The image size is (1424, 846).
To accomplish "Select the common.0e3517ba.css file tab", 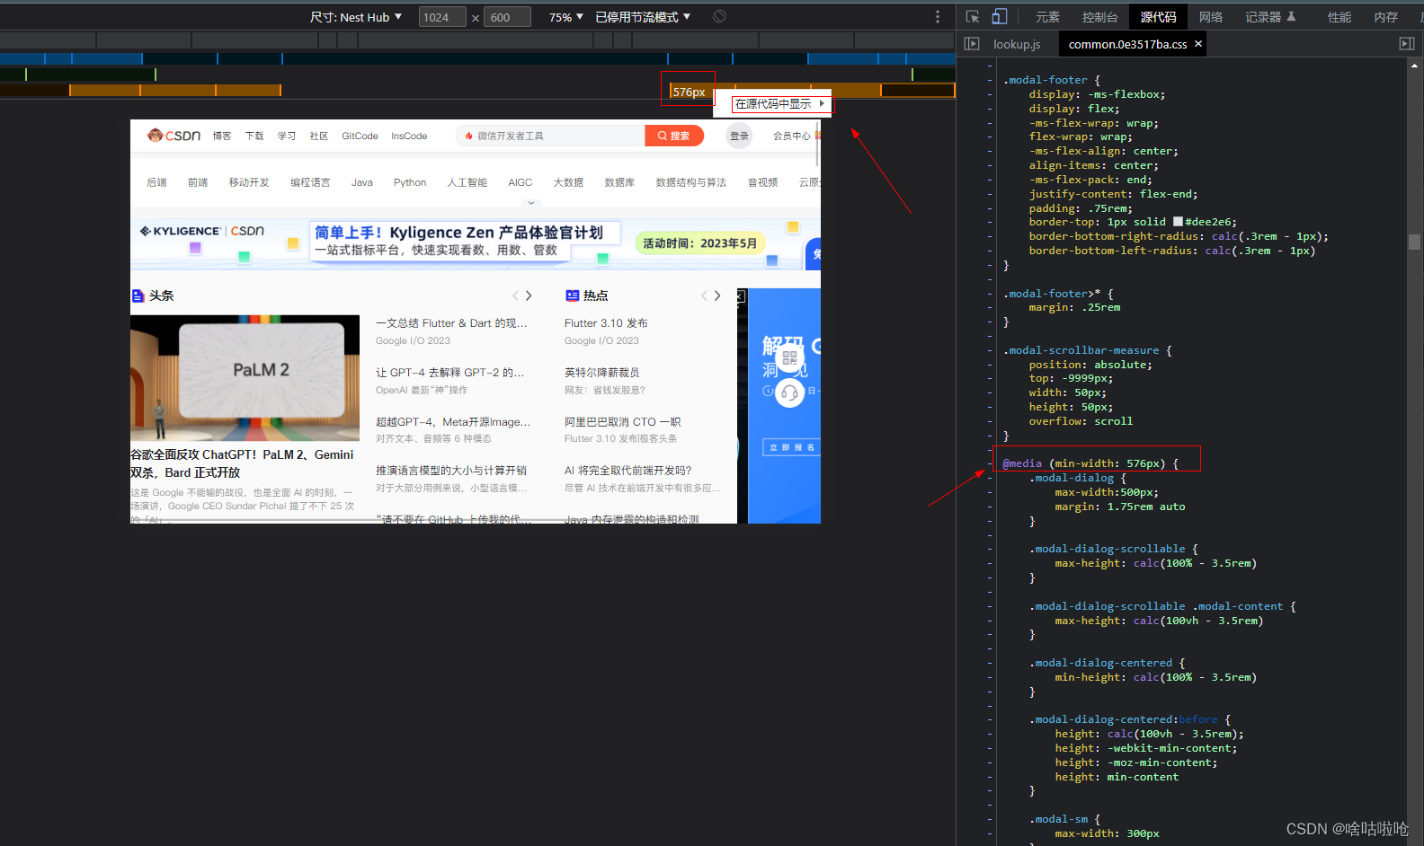I will (1127, 44).
